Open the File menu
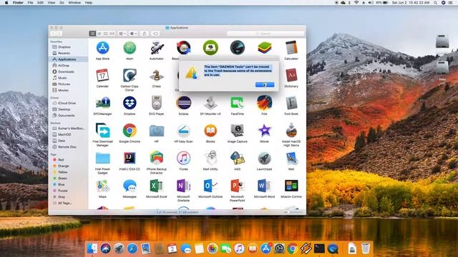Screen dimensions: 458x257 tap(30, 3)
